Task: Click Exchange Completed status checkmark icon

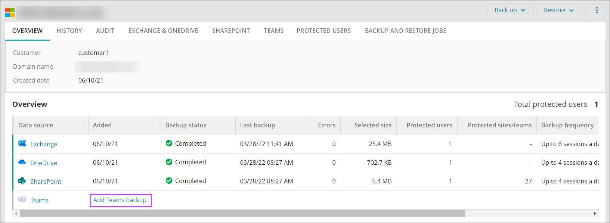Action: pos(169,143)
